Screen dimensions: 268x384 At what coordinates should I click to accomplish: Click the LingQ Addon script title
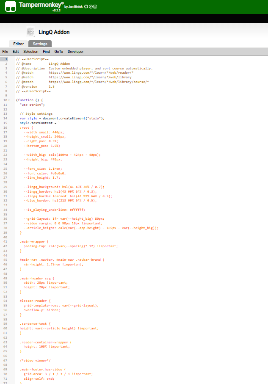point(54,32)
